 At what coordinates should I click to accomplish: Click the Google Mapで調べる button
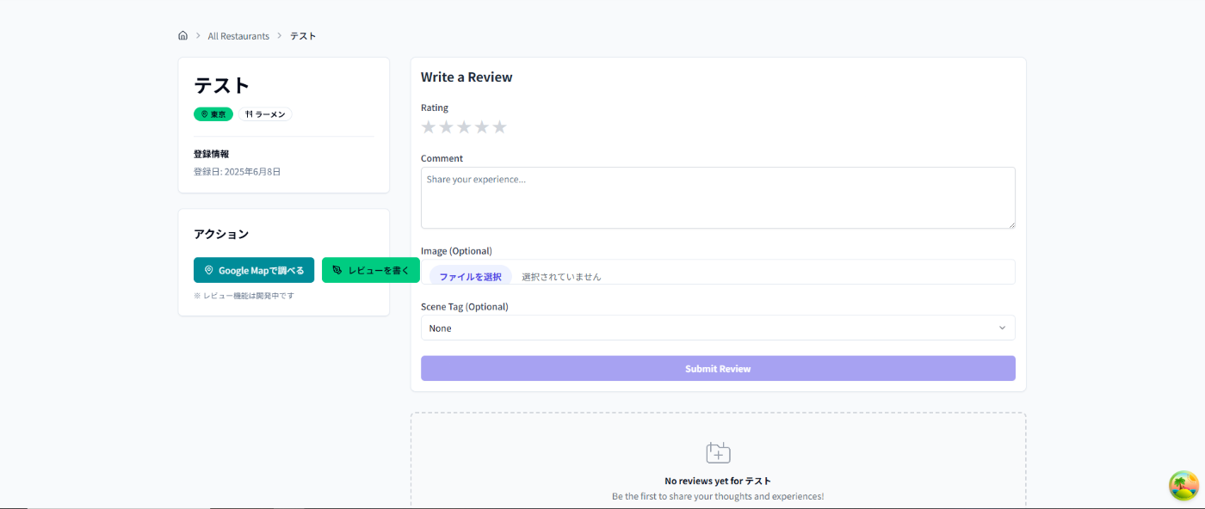[x=254, y=270]
